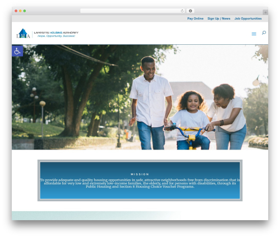Open the Sign Up / News link
This screenshot has width=280, height=237.
pyautogui.click(x=219, y=18)
